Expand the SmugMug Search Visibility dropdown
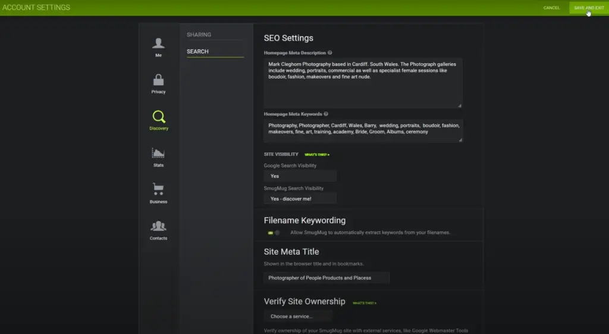Screen dimensions: 609x334 click(300, 199)
